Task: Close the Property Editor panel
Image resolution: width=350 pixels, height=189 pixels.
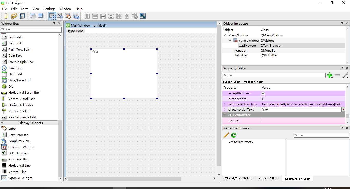Action: 347,68
